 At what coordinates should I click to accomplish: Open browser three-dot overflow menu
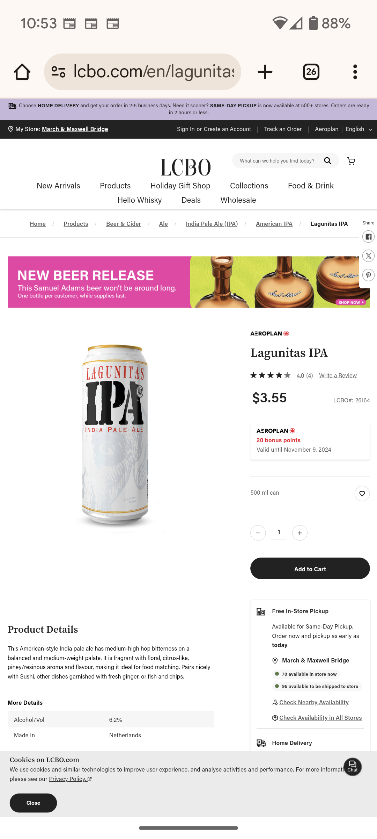pos(355,72)
